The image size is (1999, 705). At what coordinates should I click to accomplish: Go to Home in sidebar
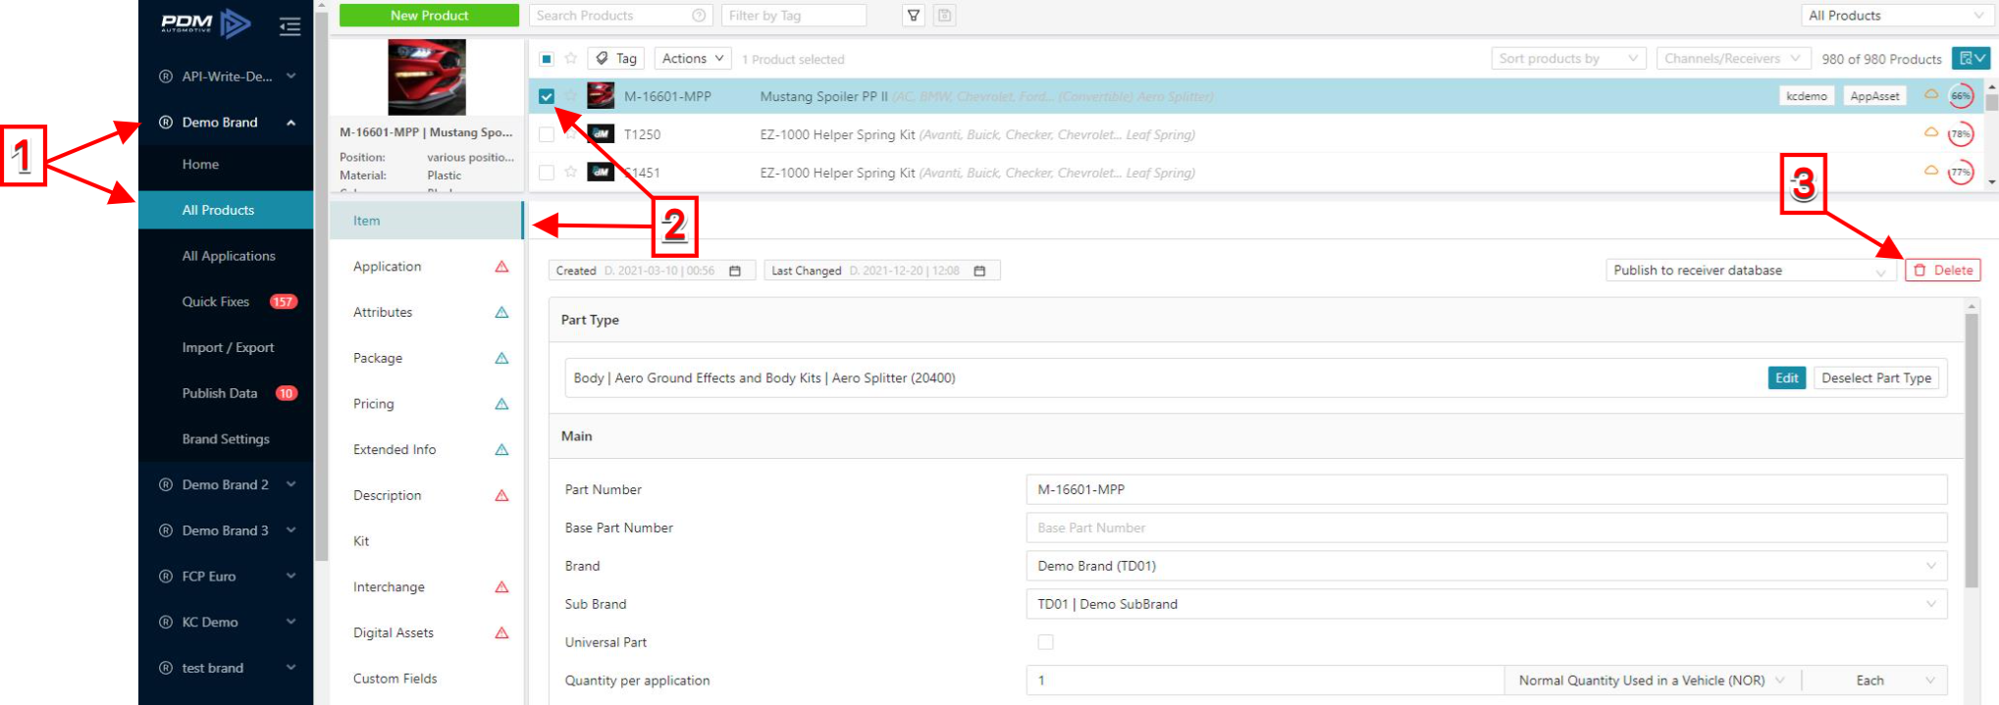[200, 164]
